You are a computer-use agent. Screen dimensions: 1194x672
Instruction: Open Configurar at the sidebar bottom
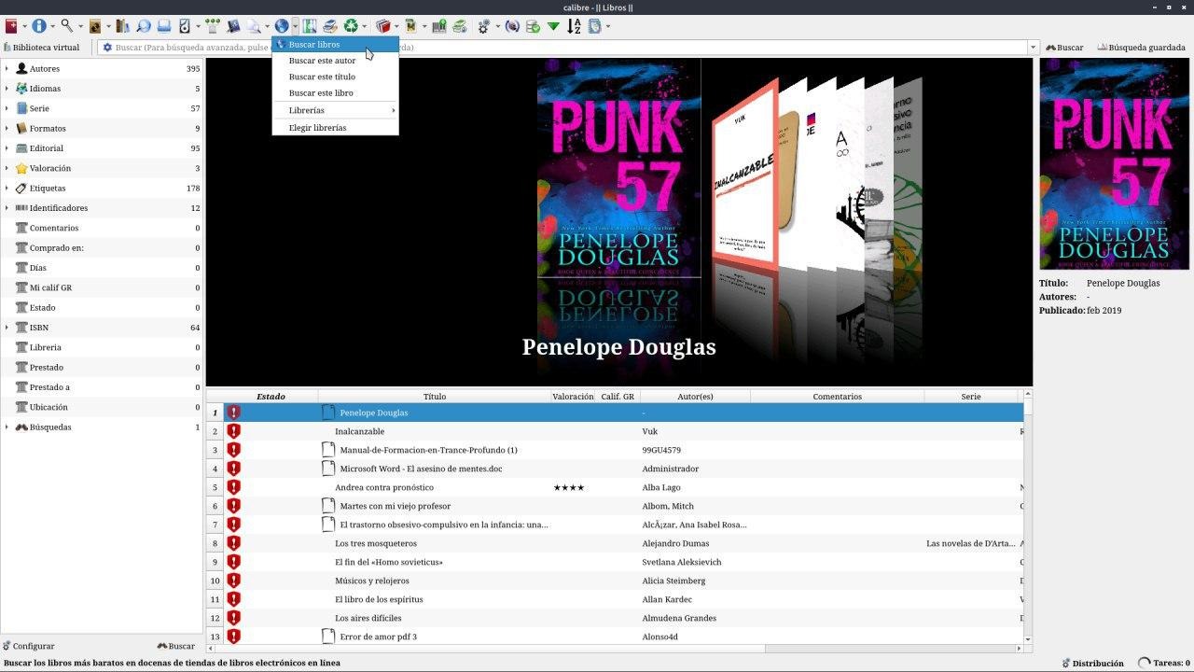coord(29,646)
